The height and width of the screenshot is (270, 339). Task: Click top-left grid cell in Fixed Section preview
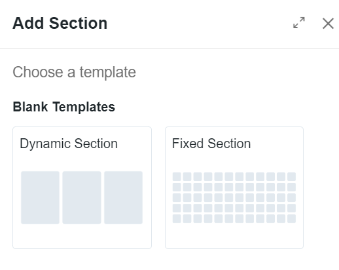177,176
